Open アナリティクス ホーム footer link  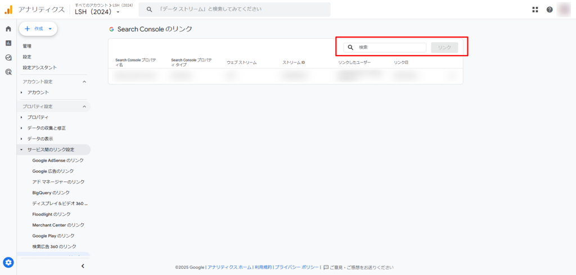[x=229, y=267]
